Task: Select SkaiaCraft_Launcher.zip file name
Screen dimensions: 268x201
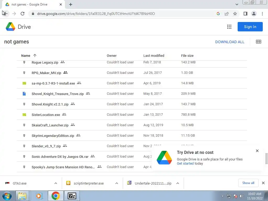Action: [x=50, y=125]
